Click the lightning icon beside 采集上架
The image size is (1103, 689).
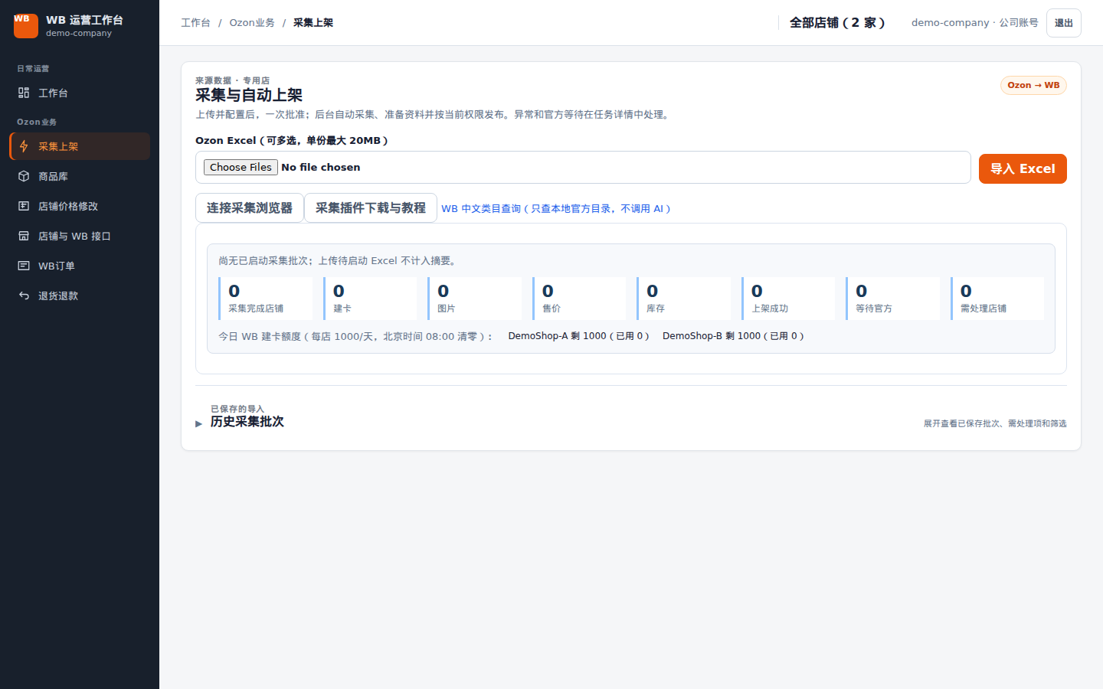point(24,146)
